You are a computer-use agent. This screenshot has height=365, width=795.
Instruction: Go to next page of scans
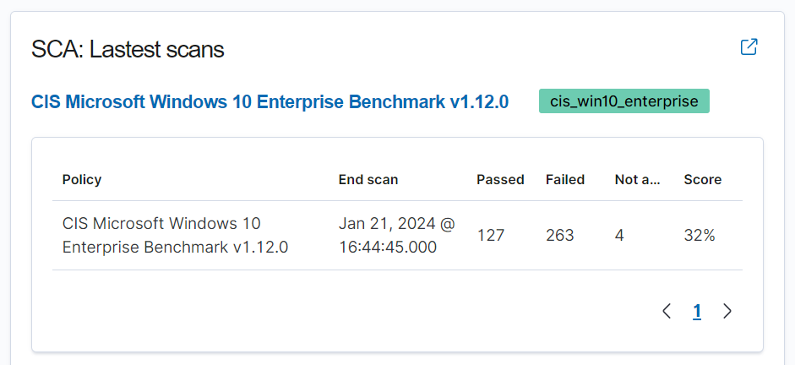pyautogui.click(x=727, y=312)
